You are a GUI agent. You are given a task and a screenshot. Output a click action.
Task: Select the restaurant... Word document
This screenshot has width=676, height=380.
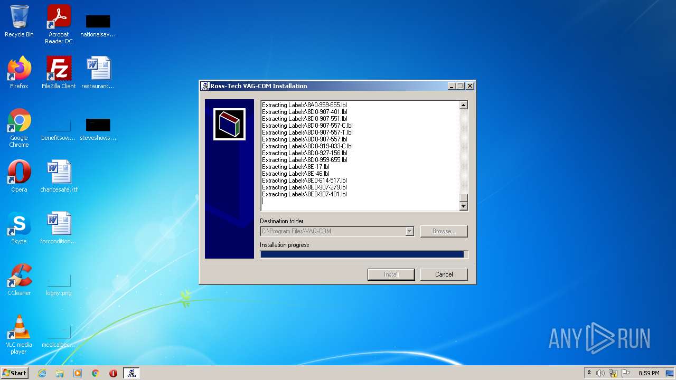98,73
